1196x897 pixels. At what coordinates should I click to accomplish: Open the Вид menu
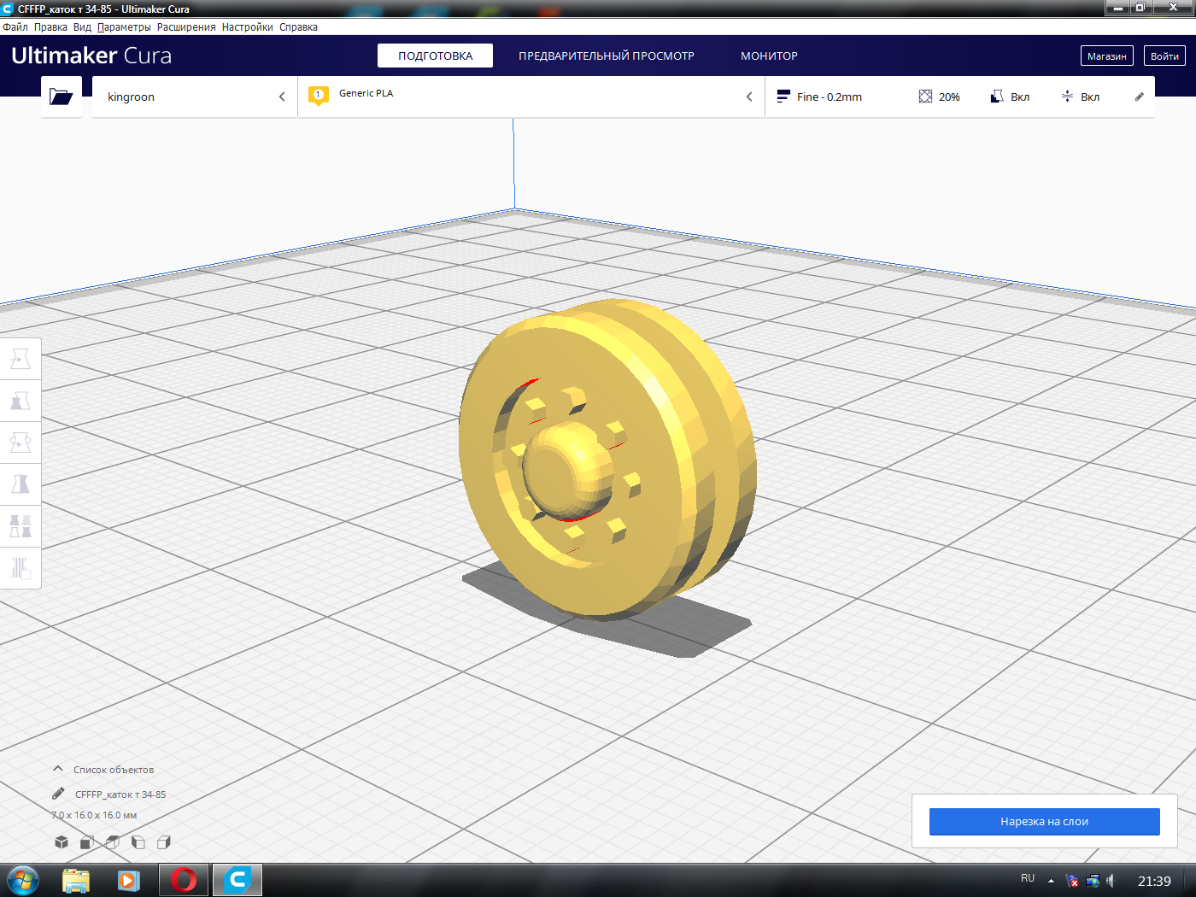82,27
